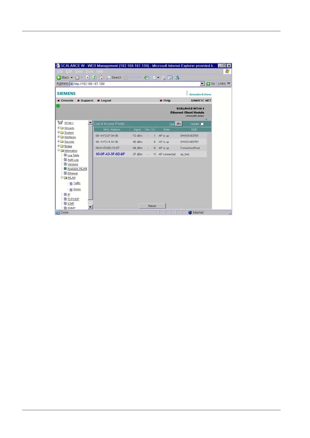
Task: Expand the Security tree node
Action: (x=59, y=141)
